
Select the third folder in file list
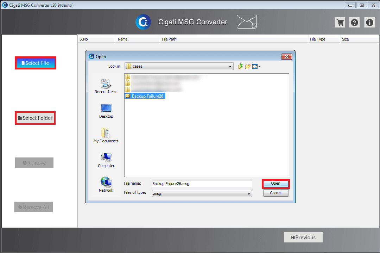154,90
